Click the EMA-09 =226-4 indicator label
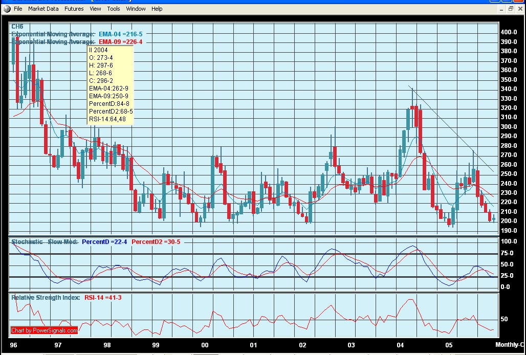Screen dimensions: 526x355 pyautogui.click(x=121, y=42)
